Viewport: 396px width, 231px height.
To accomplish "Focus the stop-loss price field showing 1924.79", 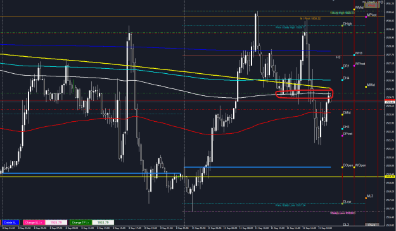I will click(56, 222).
